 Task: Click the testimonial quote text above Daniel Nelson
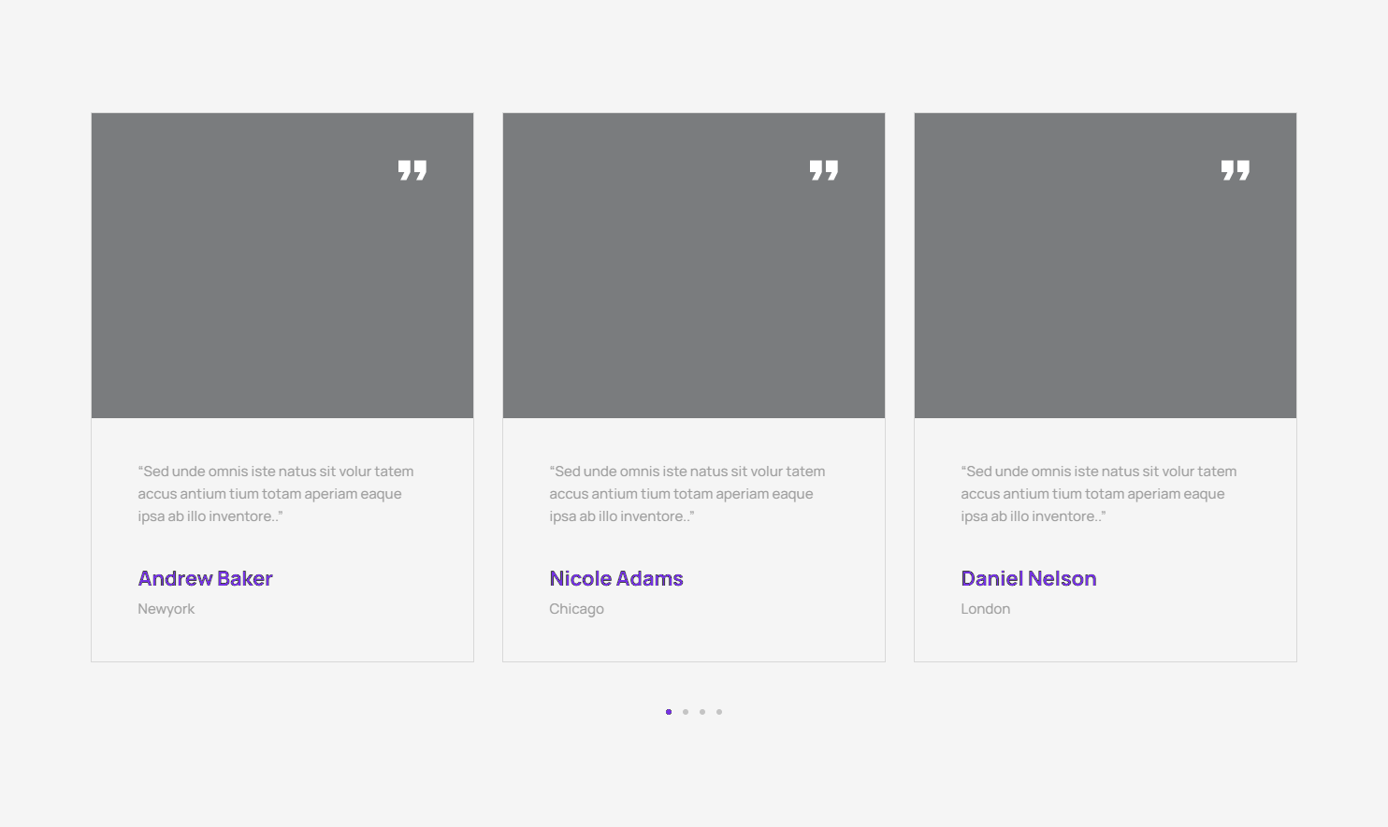point(1098,494)
